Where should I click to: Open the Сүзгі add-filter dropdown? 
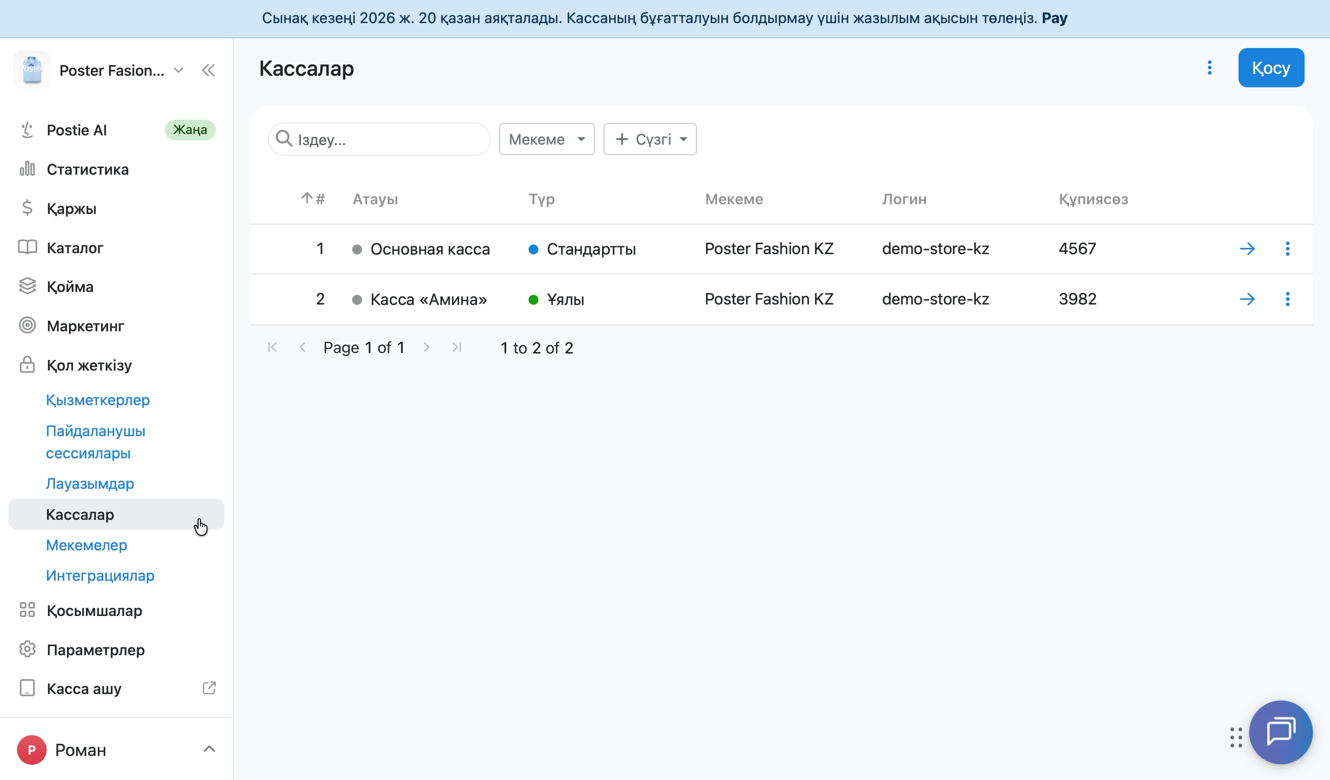click(x=650, y=140)
